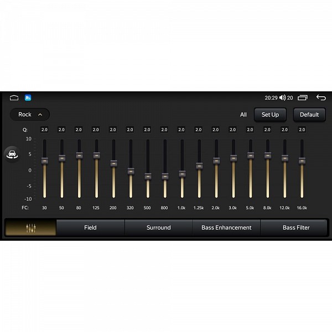The image size is (332, 332).
Task: Tap the home icon in status bar
Action: click(x=14, y=98)
